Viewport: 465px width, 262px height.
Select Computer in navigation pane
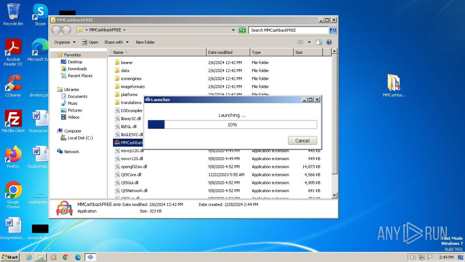[x=73, y=131]
